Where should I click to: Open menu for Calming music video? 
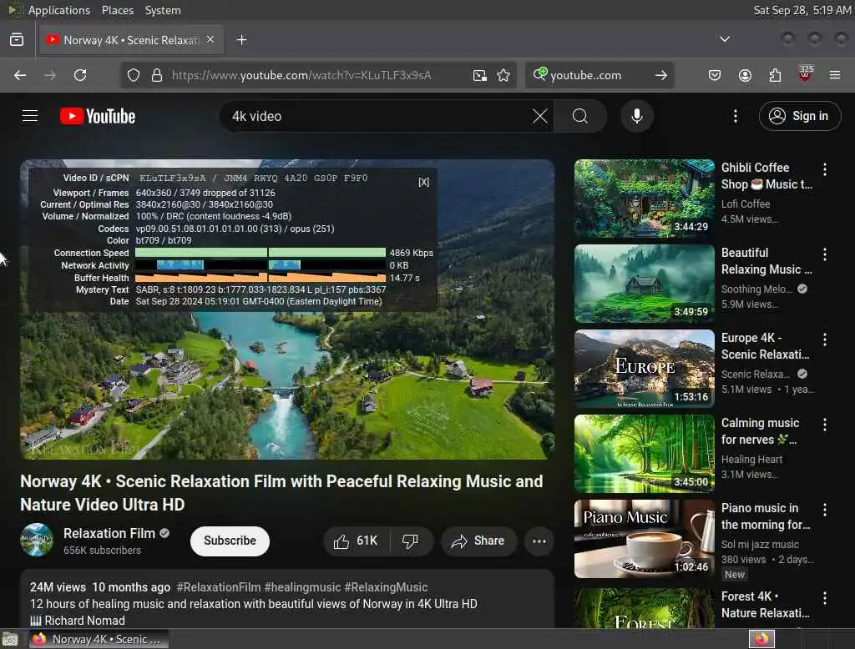pos(824,425)
